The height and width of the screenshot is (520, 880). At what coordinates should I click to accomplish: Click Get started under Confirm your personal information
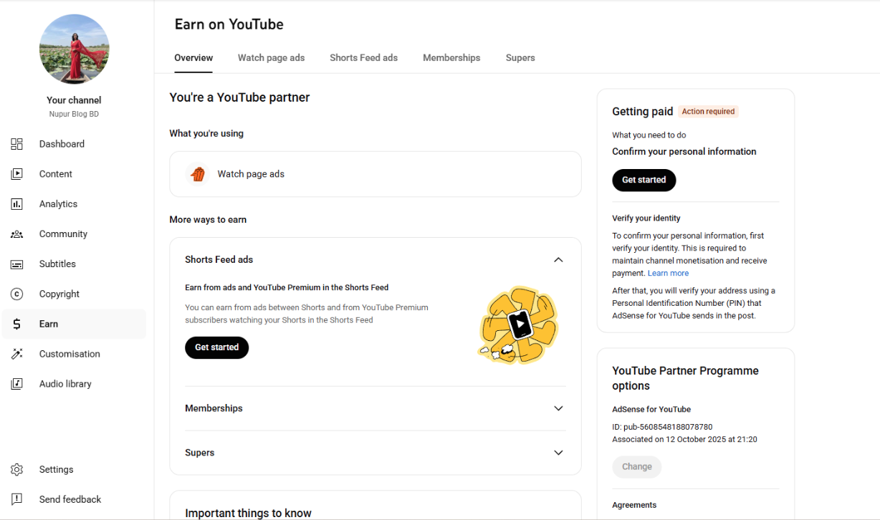click(x=644, y=180)
